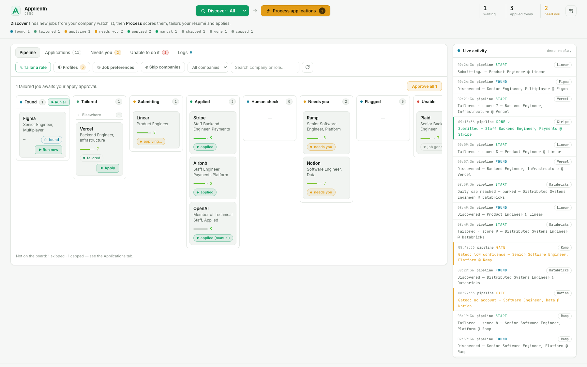This screenshot has height=367, width=587.
Task: Click the AppliedIn logo icon
Action: click(x=16, y=11)
